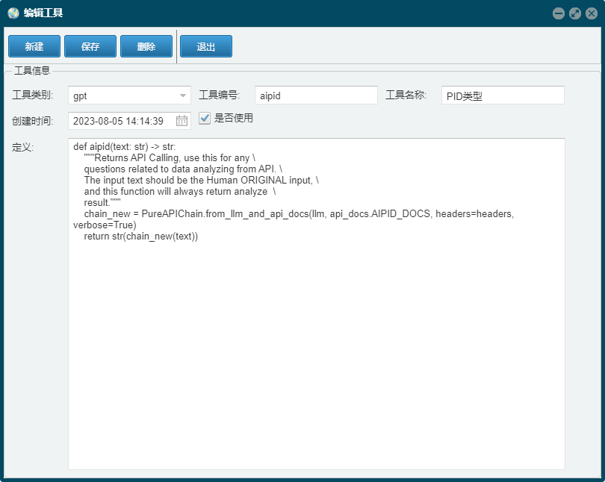The image size is (605, 482).
Task: Open the 工具类别 dropdown arrow
Action: 183,96
